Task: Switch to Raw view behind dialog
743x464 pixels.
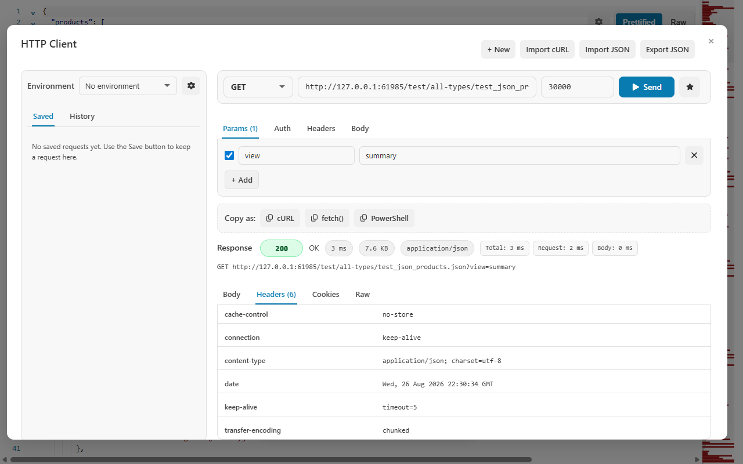Action: pyautogui.click(x=679, y=22)
